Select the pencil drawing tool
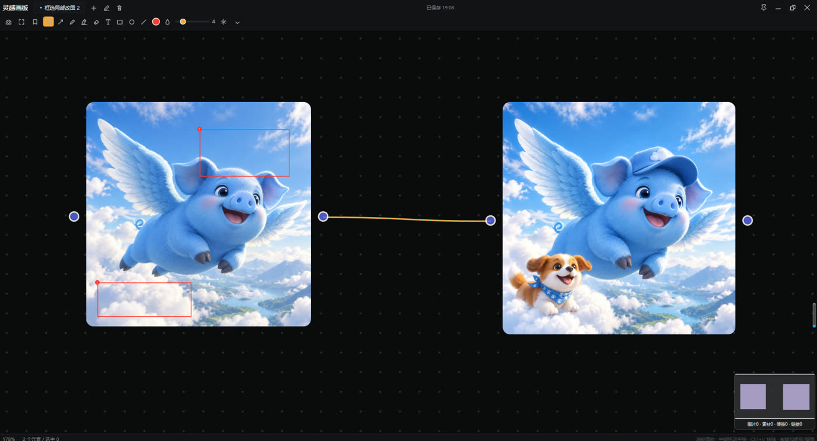This screenshot has width=817, height=441. point(72,22)
